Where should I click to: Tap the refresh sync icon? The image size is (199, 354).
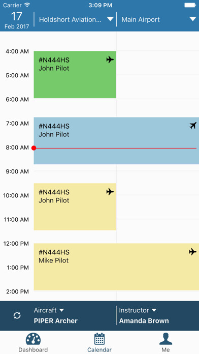coord(17,315)
